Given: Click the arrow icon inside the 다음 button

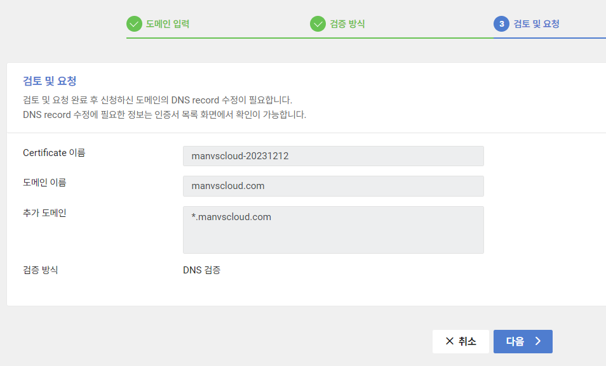Looking at the screenshot, I should (x=537, y=341).
